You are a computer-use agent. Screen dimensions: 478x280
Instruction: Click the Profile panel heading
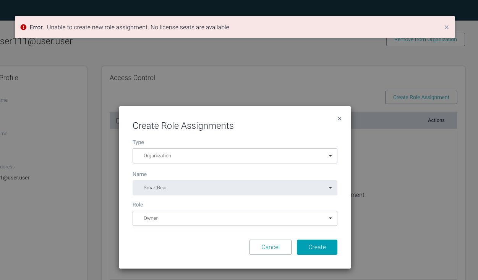[x=9, y=77]
